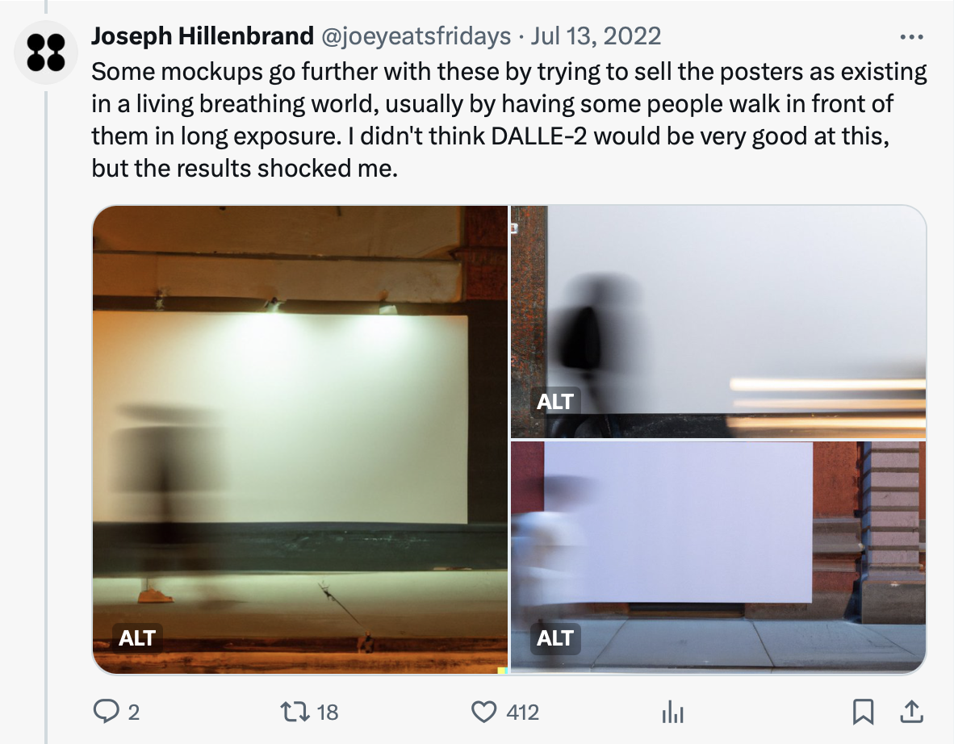Show ALT text for the orange billboard image
The image size is (954, 744).
point(137,637)
